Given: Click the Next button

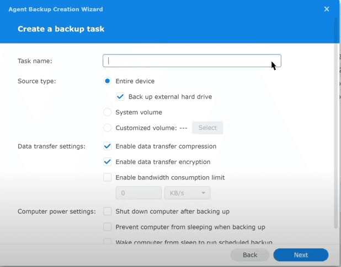Looking at the screenshot, I should [301, 255].
